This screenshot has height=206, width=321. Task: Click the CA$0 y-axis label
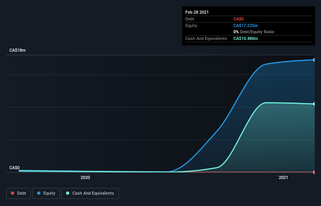tap(14, 168)
